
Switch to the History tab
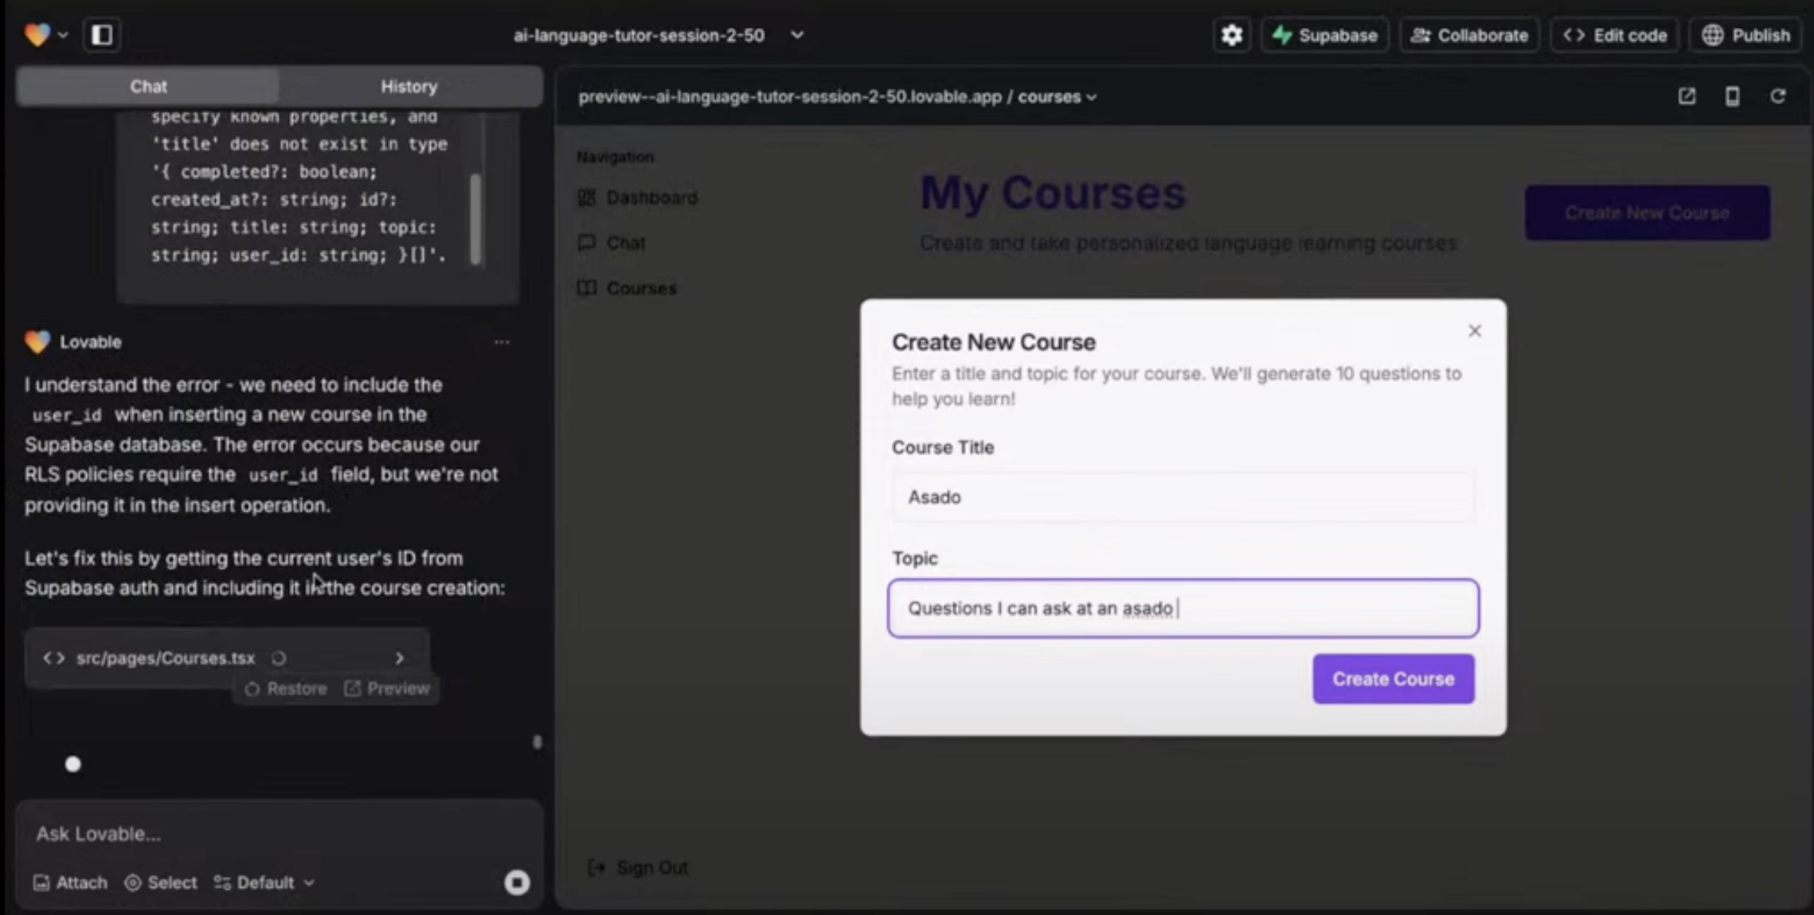[409, 86]
